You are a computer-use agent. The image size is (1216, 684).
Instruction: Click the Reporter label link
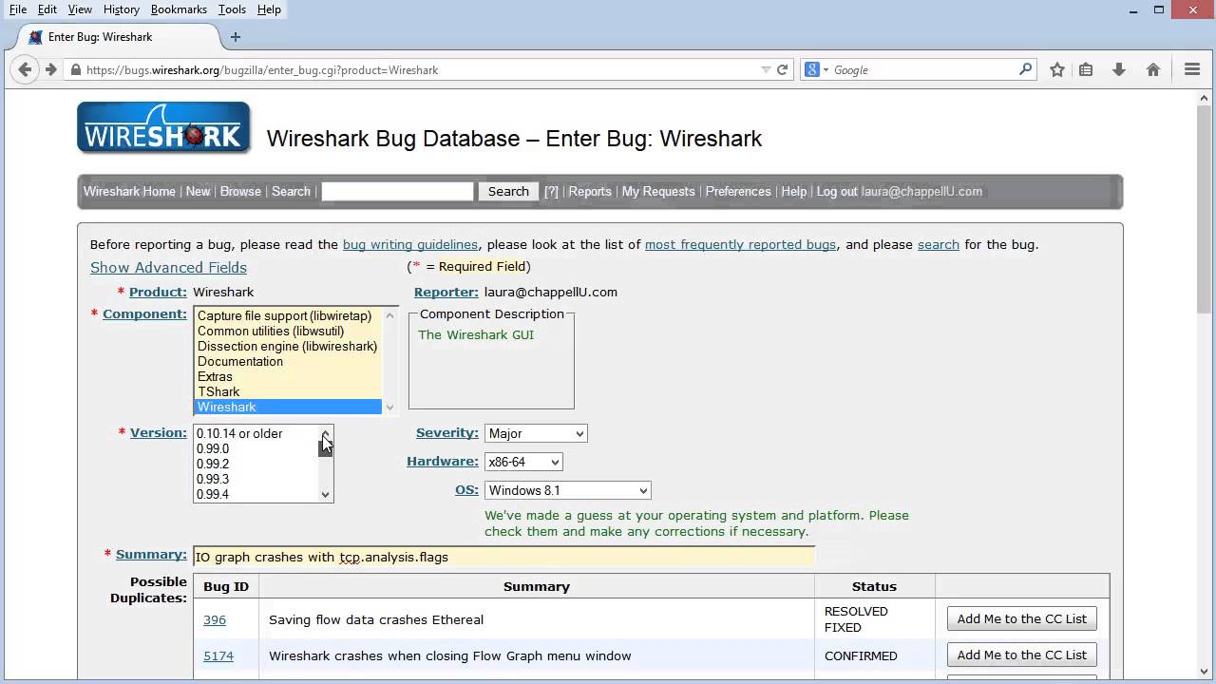pos(446,292)
